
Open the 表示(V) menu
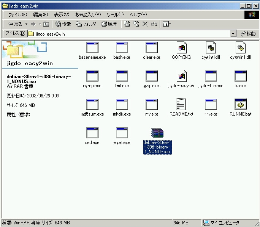point(62,15)
